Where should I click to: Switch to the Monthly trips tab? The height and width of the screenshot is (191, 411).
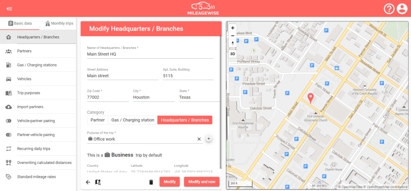click(59, 23)
